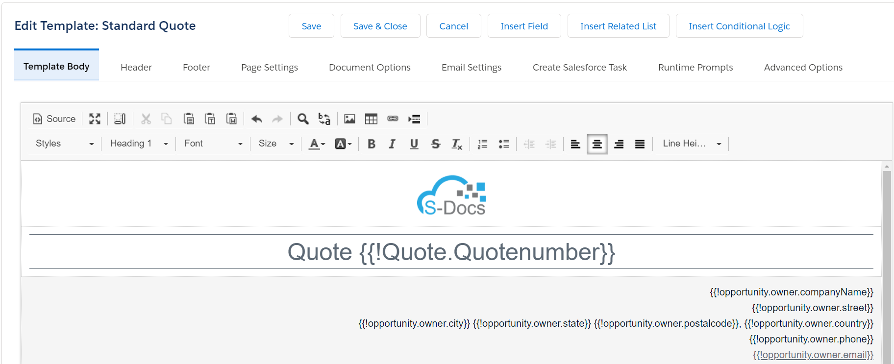This screenshot has width=894, height=364.
Task: Click the Quote {{!Quote.Quotenumber}} heading text
Action: click(x=451, y=252)
